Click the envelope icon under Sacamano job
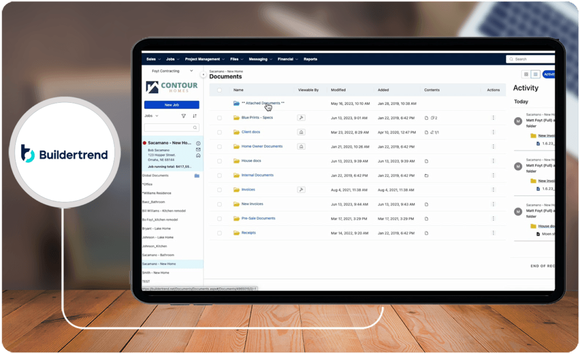The image size is (580, 354). 198,149
